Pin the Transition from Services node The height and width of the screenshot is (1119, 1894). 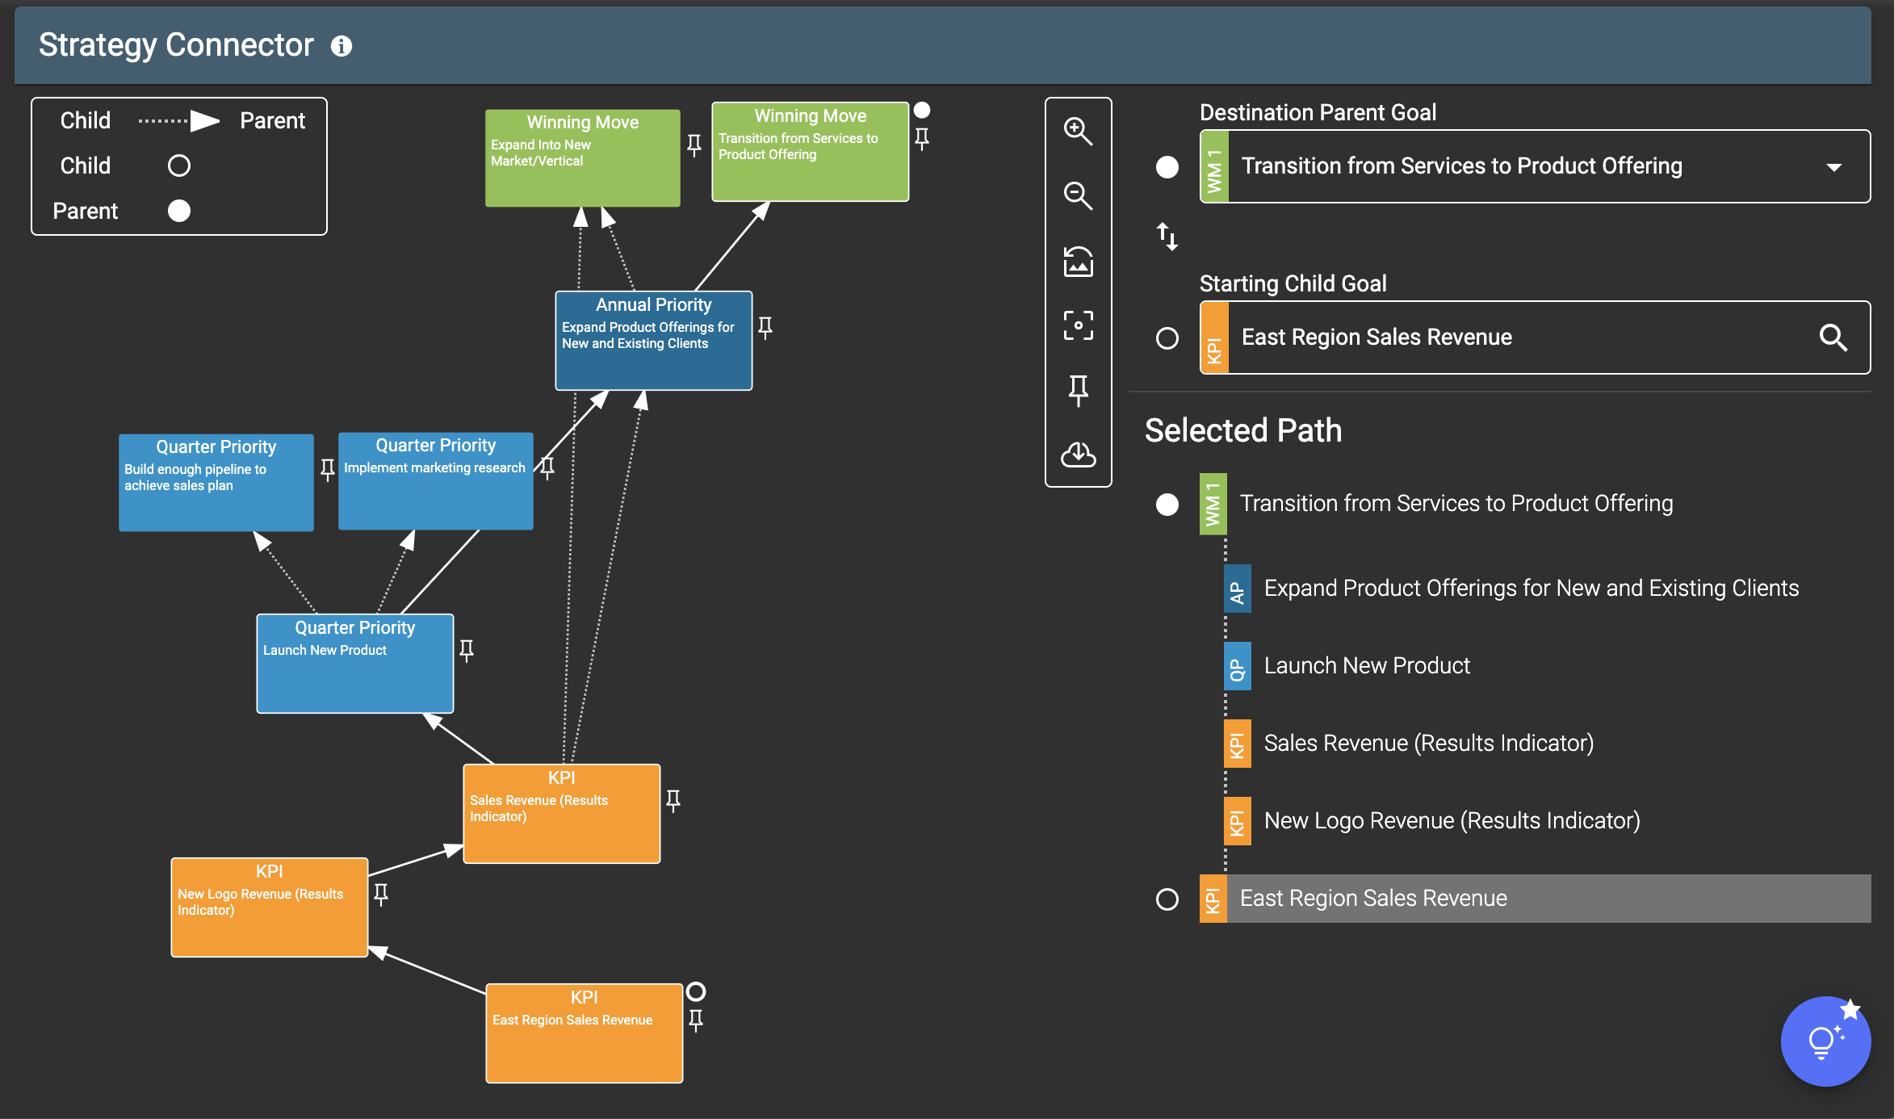pyautogui.click(x=922, y=139)
